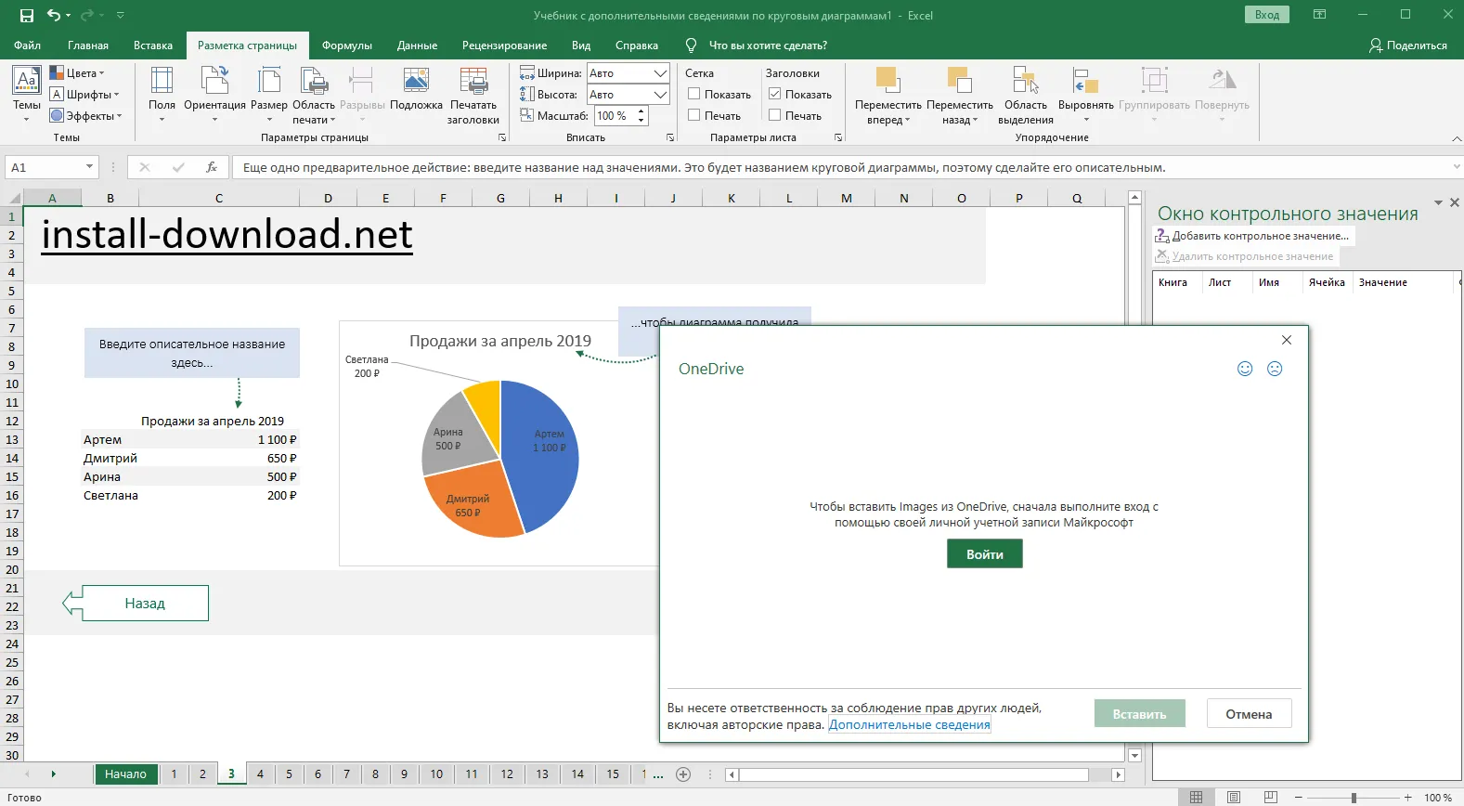Image resolution: width=1464 pixels, height=806 pixels.
Task: Enable gridlines Print (Печать) checkbox
Action: pos(694,115)
